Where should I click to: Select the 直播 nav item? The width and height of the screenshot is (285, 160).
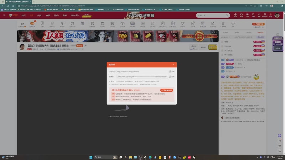tap(31, 15)
